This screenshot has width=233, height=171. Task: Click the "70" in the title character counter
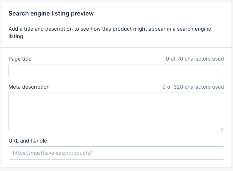click(x=180, y=59)
